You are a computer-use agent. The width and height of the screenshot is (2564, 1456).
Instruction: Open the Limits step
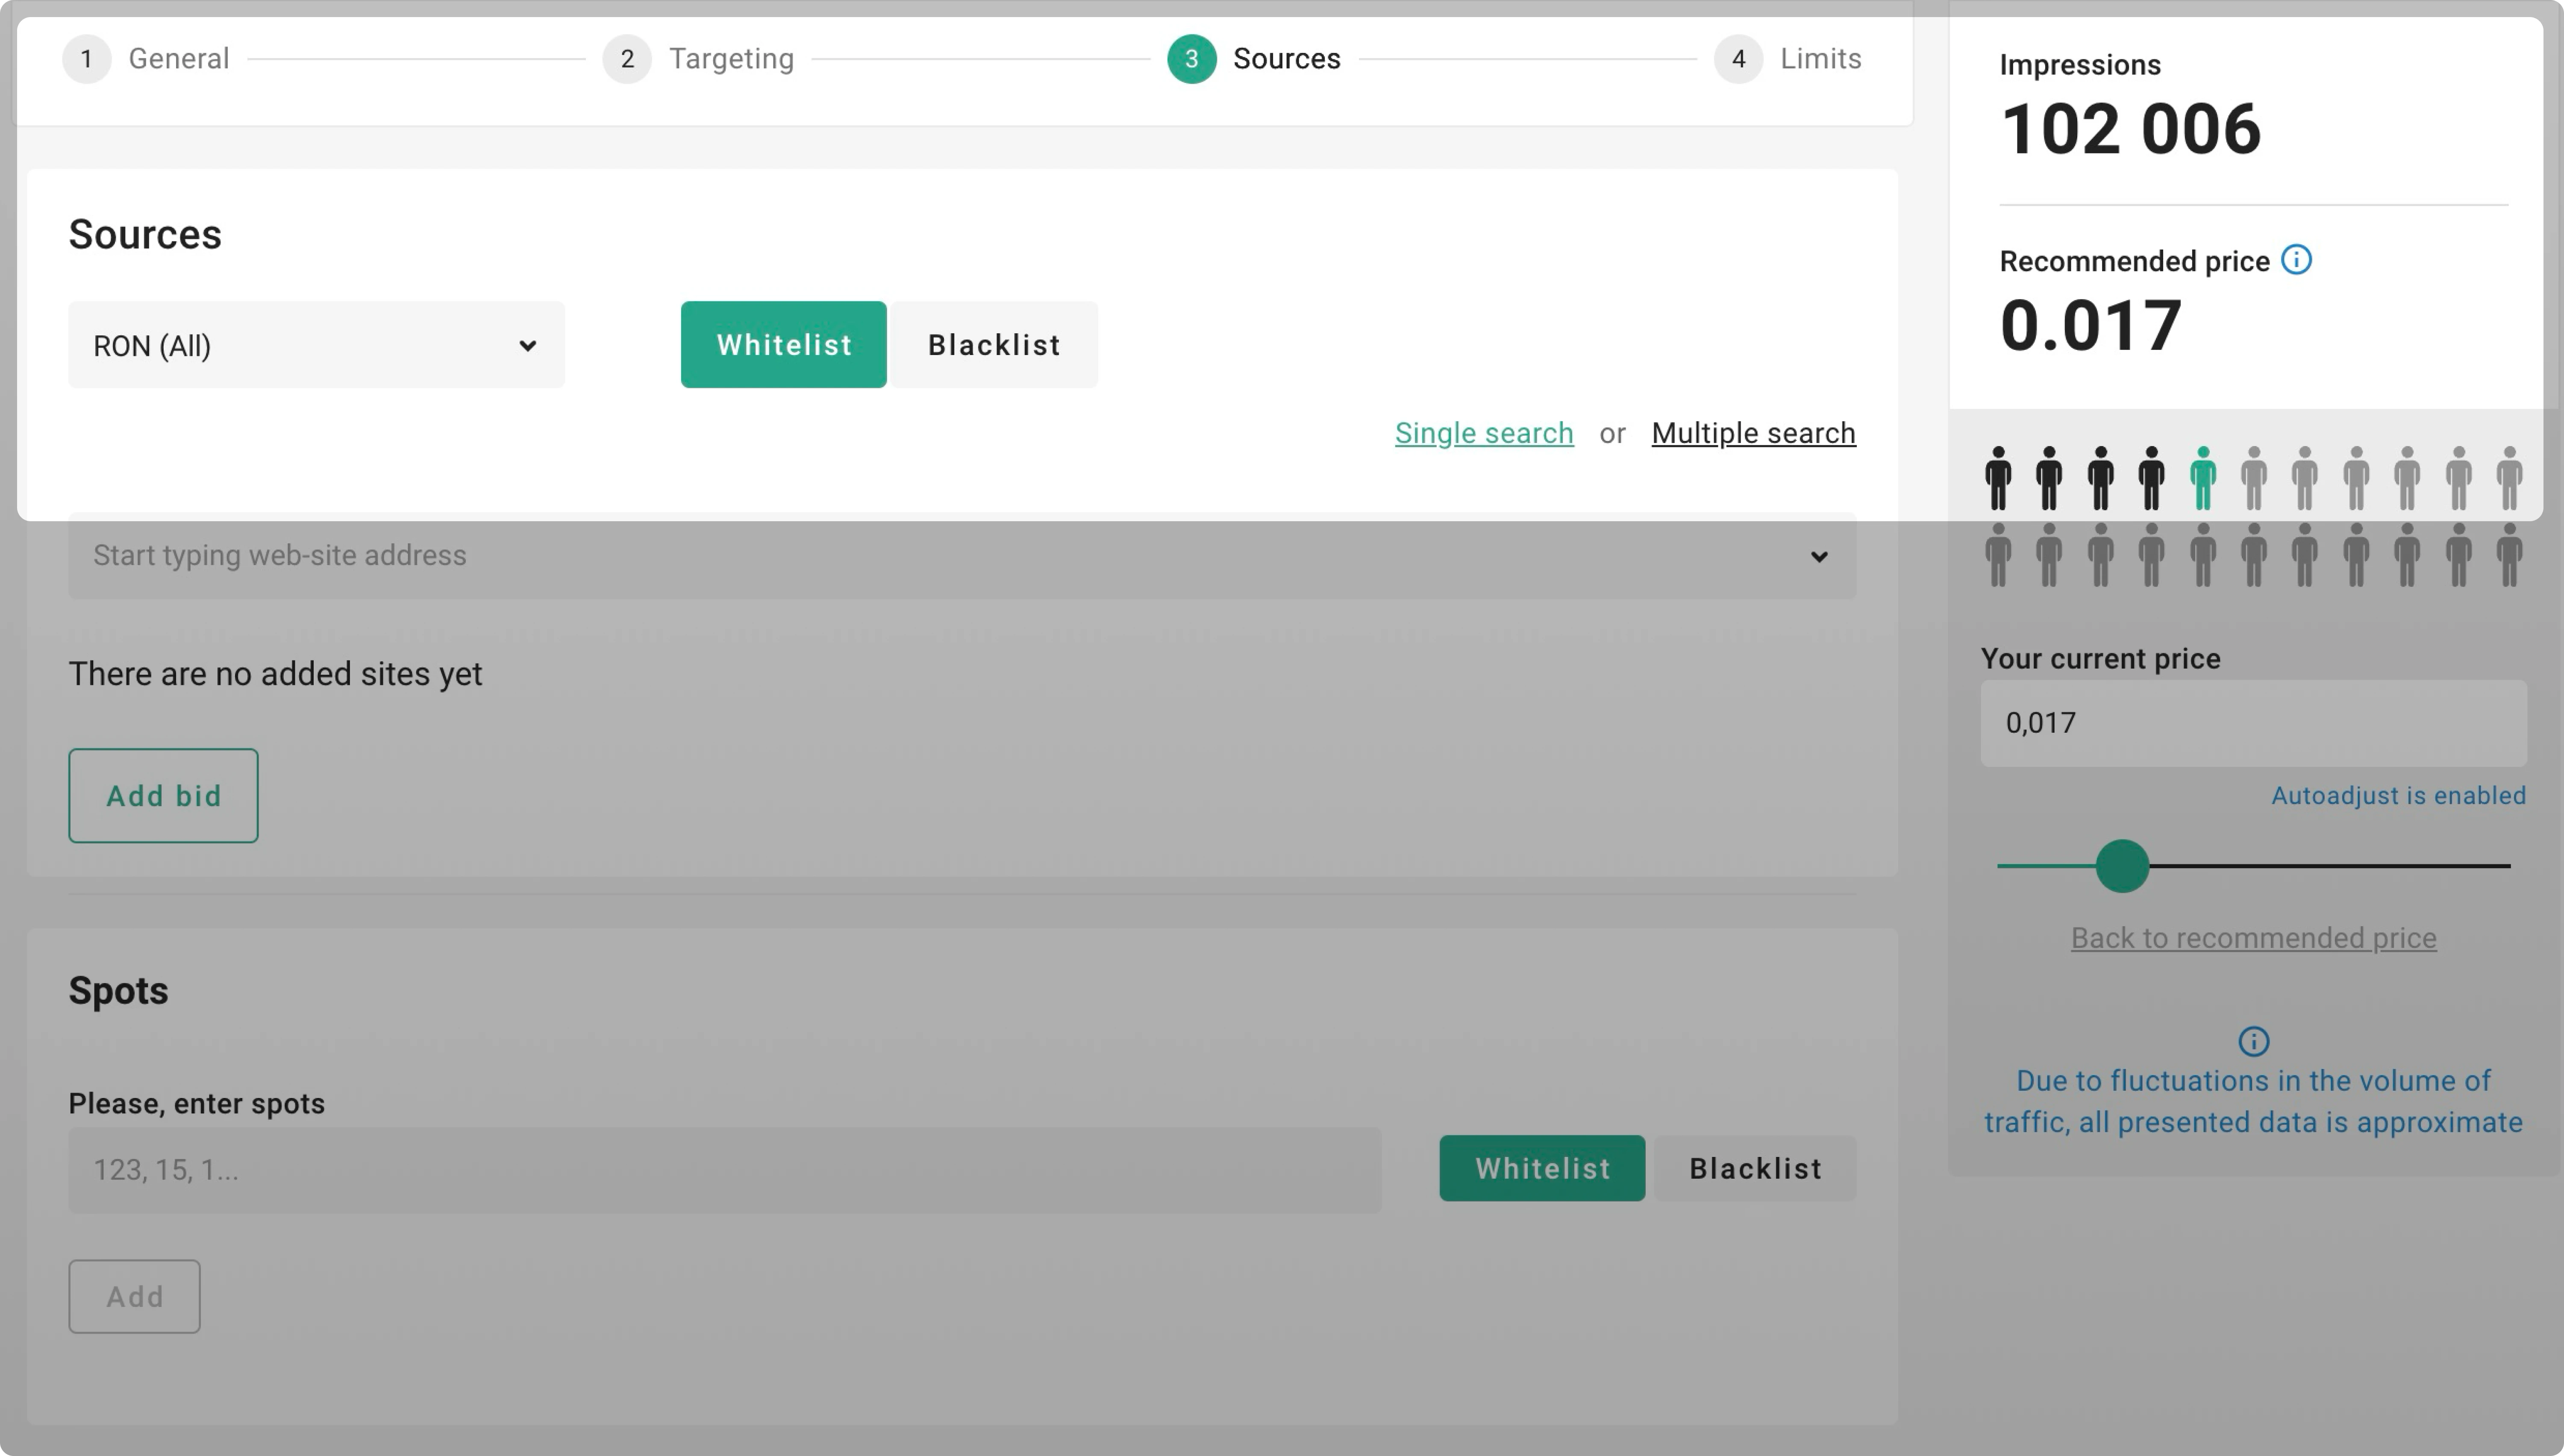(1820, 59)
